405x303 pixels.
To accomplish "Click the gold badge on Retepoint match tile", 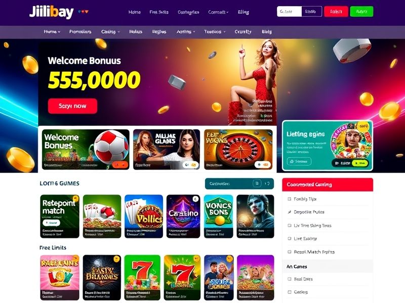I will coord(75,198).
